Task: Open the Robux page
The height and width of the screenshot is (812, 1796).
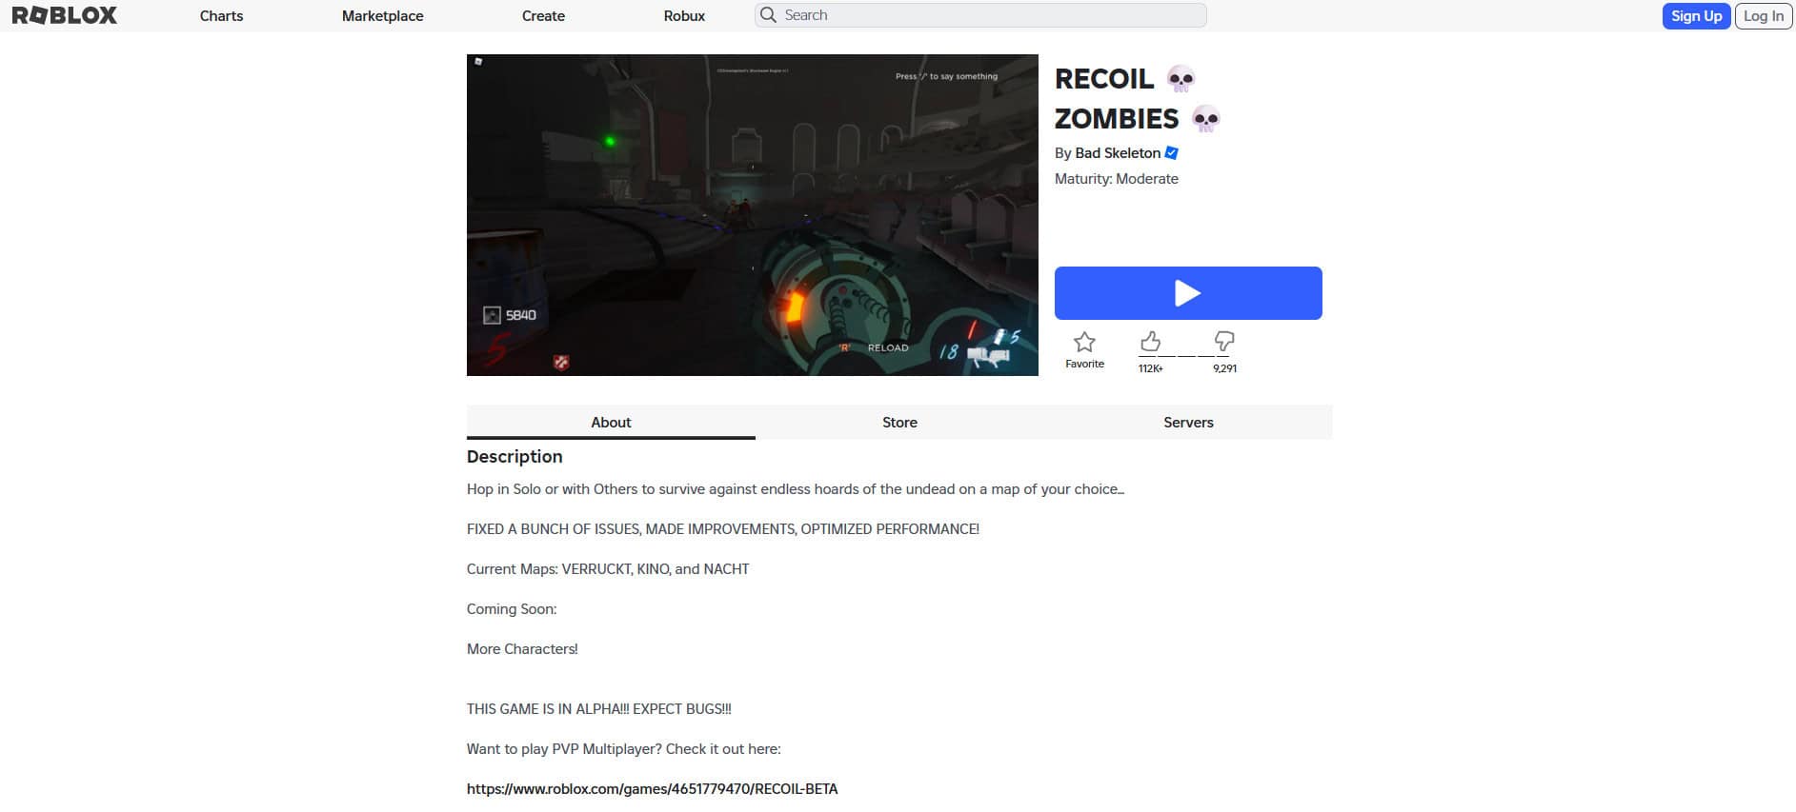Action: (x=684, y=16)
